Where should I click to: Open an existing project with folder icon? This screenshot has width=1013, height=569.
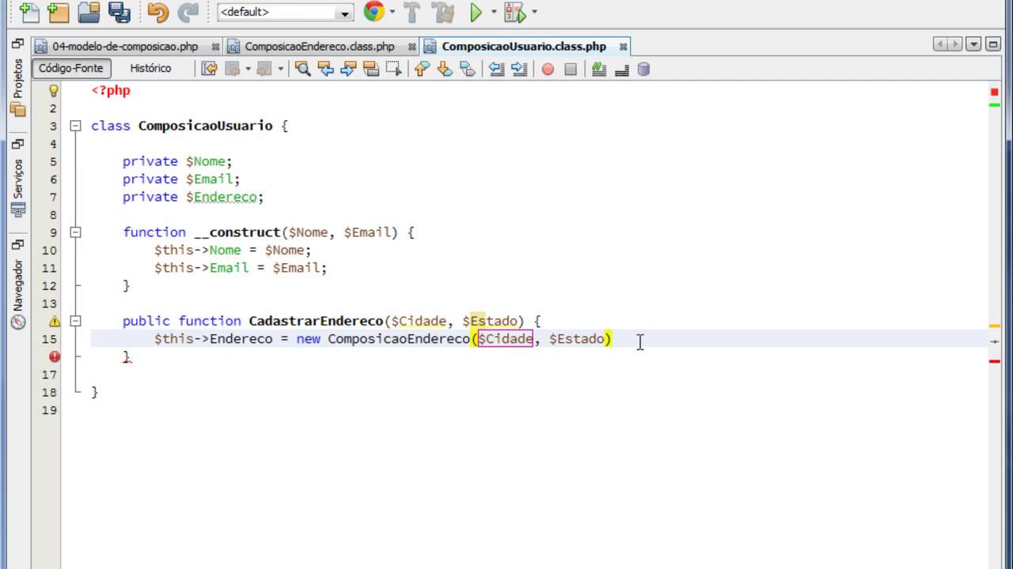point(89,12)
